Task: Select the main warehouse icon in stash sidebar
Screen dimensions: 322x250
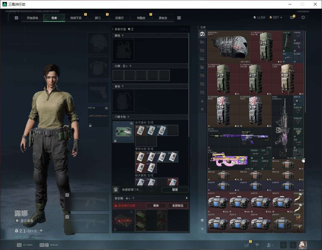Action: tap(202, 34)
